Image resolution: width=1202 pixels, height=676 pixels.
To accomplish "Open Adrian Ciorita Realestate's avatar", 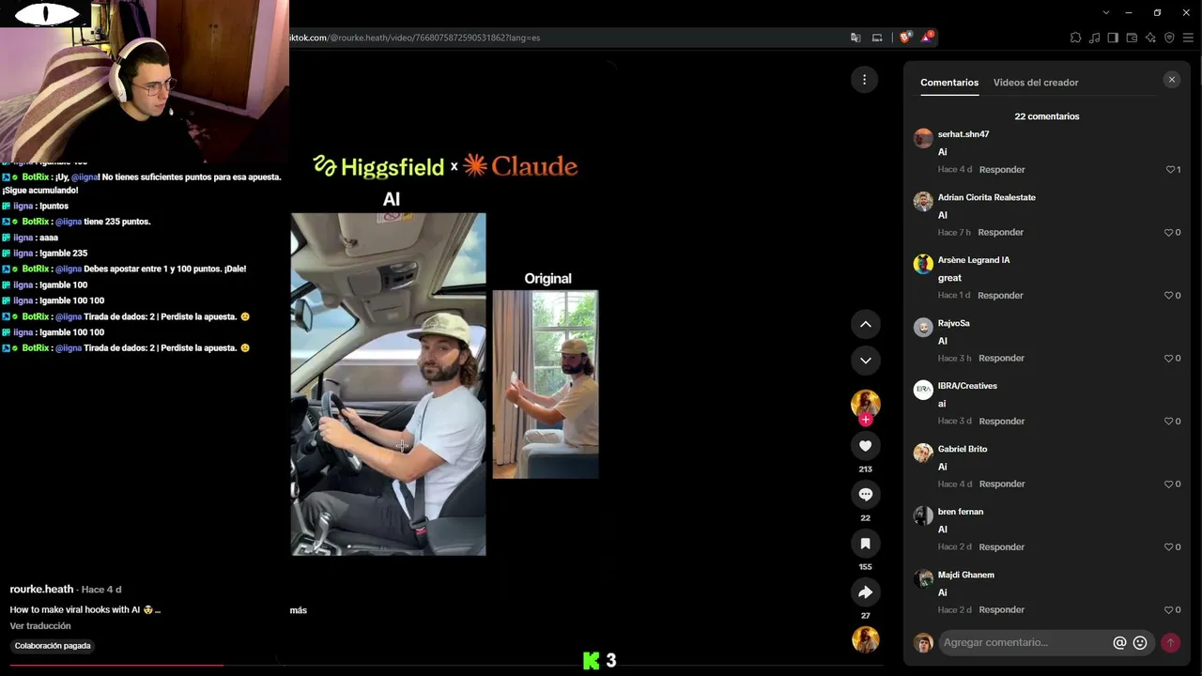I will [923, 202].
